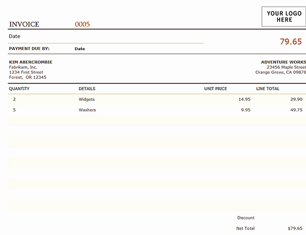Click the Net Total amount $79.65
306x235 pixels.
pos(295,228)
